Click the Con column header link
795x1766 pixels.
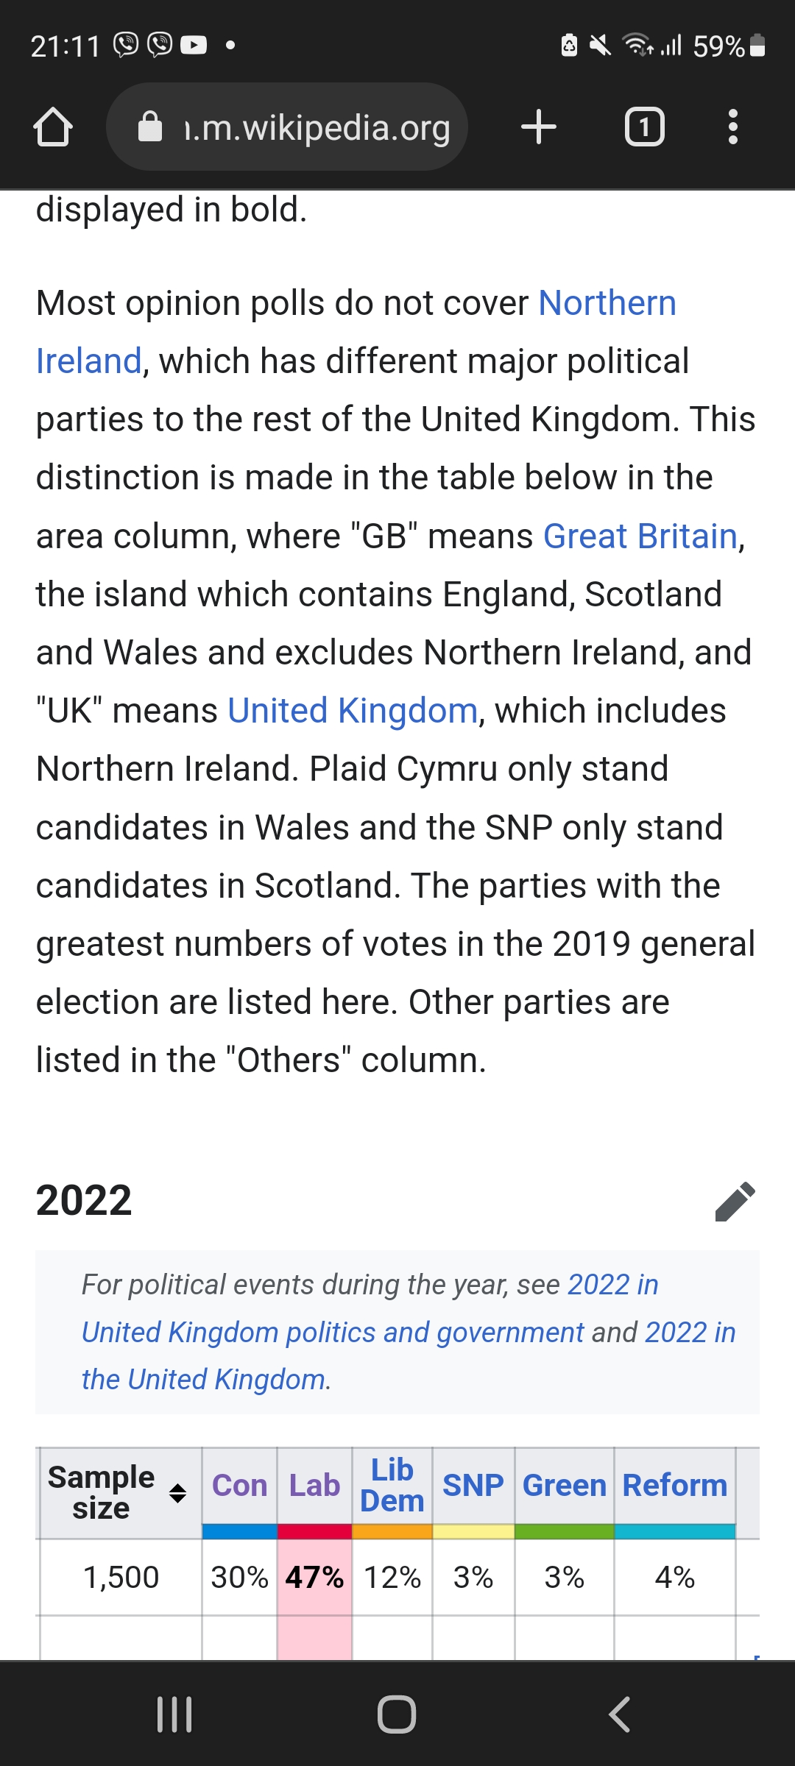239,1486
